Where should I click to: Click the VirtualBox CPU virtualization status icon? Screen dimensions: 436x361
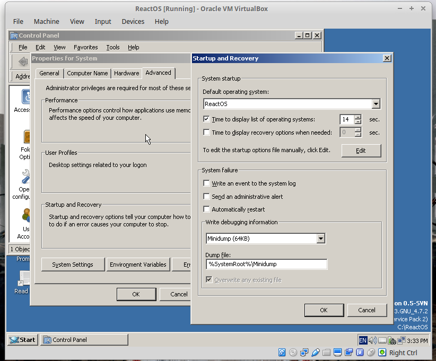[x=360, y=353]
